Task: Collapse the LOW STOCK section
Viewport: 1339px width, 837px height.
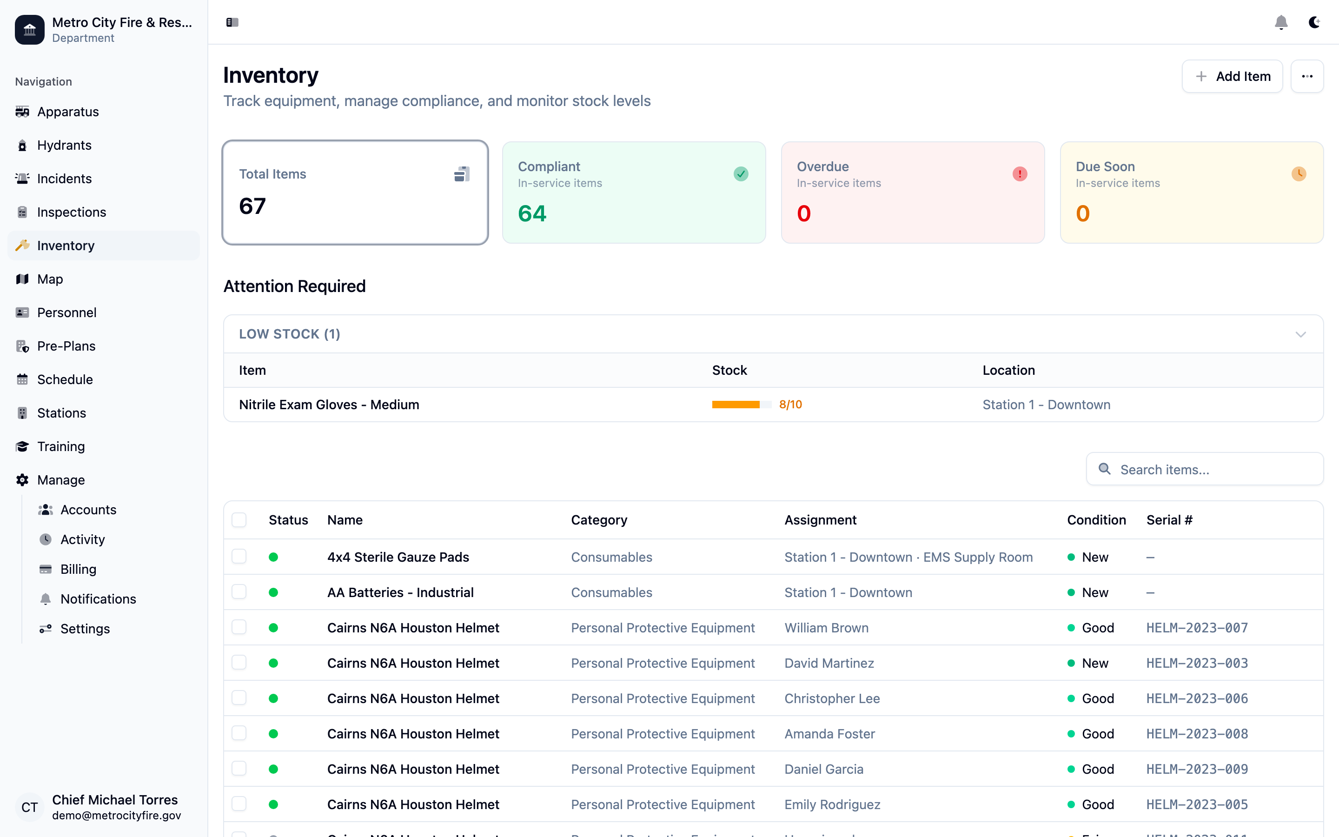Action: pyautogui.click(x=1300, y=334)
